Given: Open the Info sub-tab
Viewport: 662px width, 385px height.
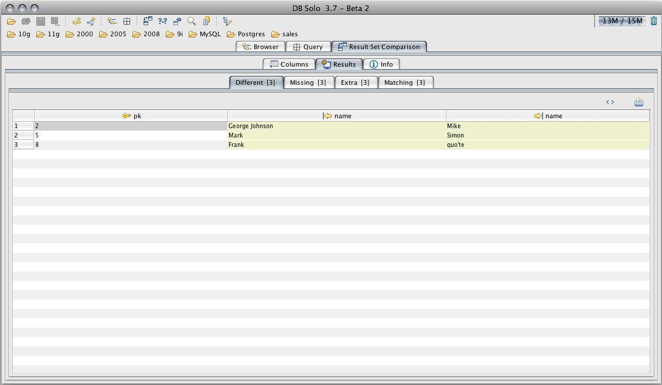Looking at the screenshot, I should 381,64.
